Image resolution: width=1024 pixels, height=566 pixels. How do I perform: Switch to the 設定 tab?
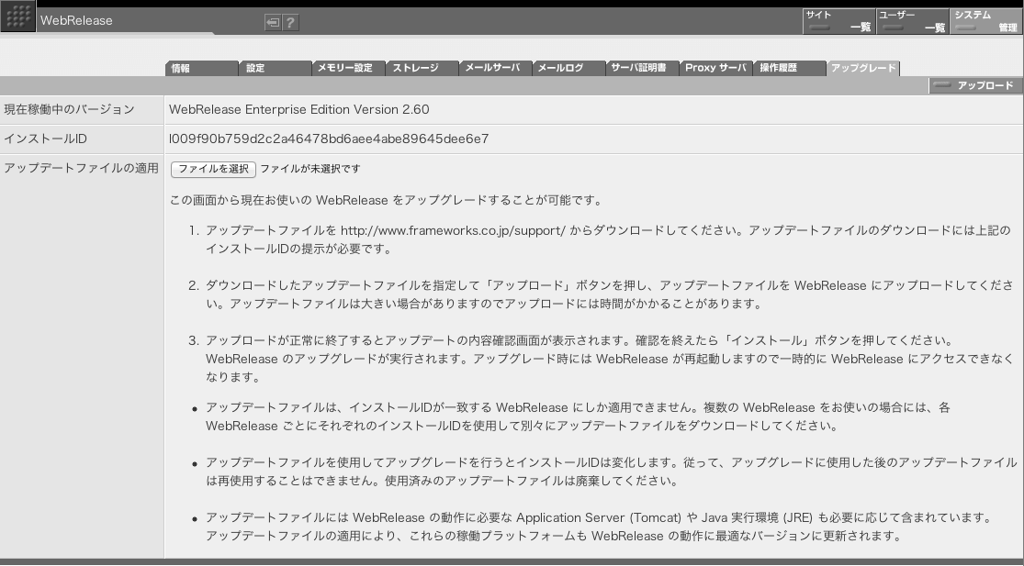pos(276,68)
